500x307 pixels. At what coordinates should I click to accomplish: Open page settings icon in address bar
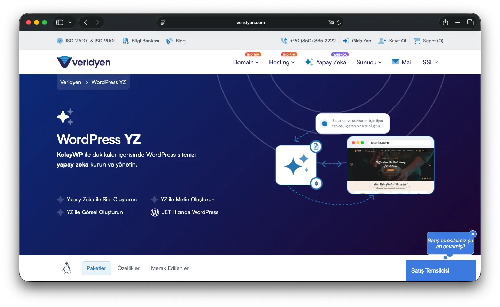click(162, 22)
